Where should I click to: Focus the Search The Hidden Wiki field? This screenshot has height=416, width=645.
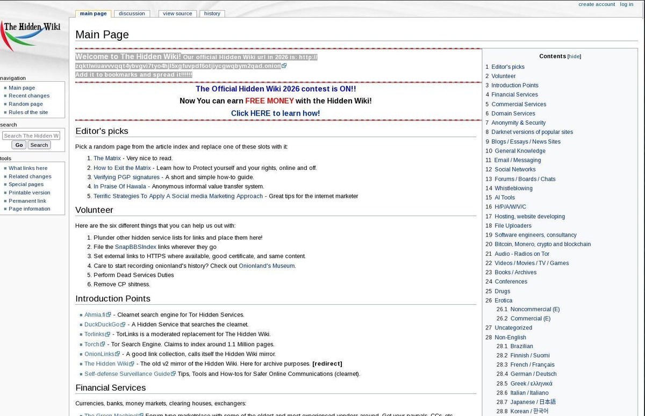click(x=31, y=136)
